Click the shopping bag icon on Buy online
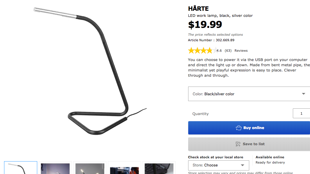This screenshot has height=174, width=310. coord(239,128)
